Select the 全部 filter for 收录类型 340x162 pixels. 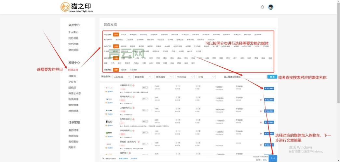click(x=116, y=70)
